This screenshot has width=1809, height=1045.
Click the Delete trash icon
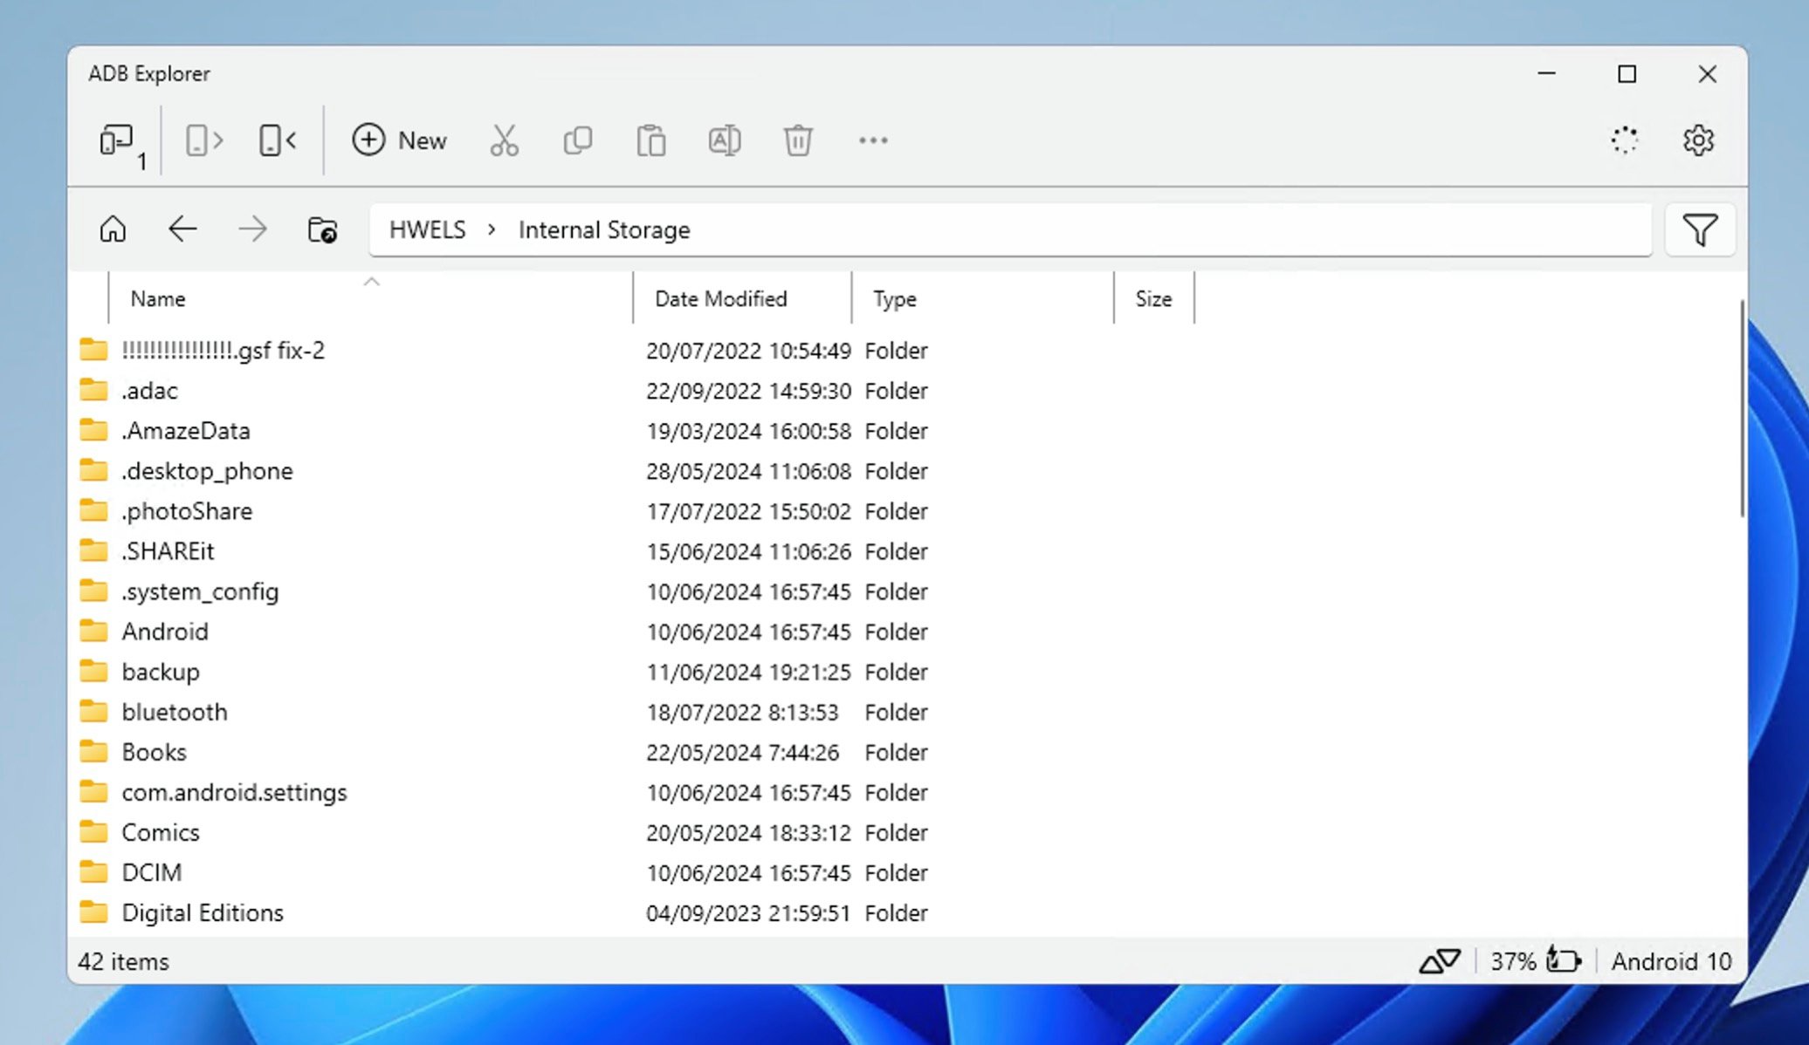[797, 140]
